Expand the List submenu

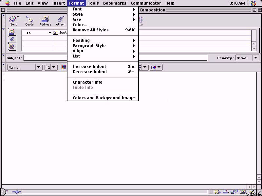[x=103, y=56]
